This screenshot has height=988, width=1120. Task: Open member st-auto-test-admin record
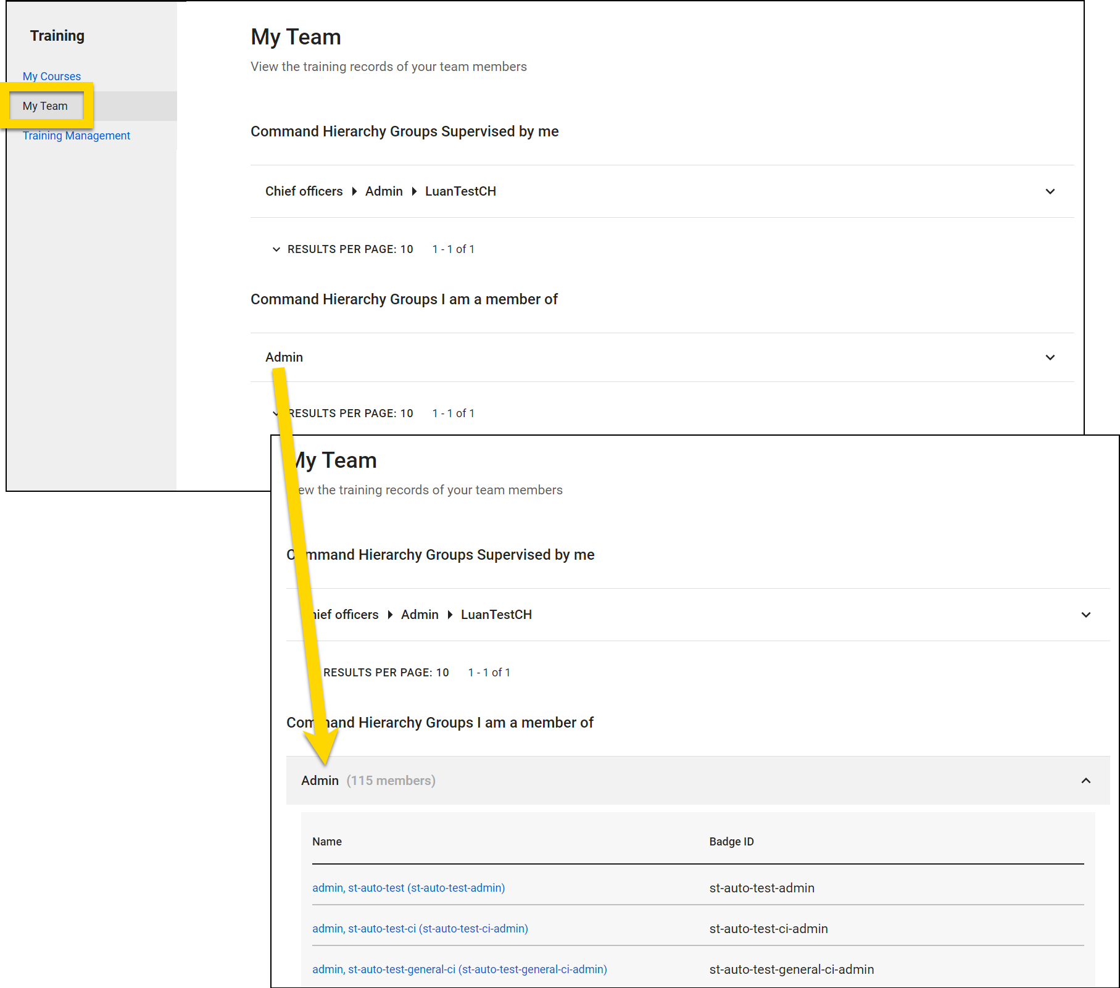pos(408,887)
